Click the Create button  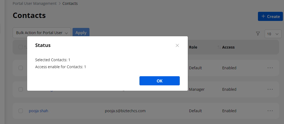click(x=271, y=16)
